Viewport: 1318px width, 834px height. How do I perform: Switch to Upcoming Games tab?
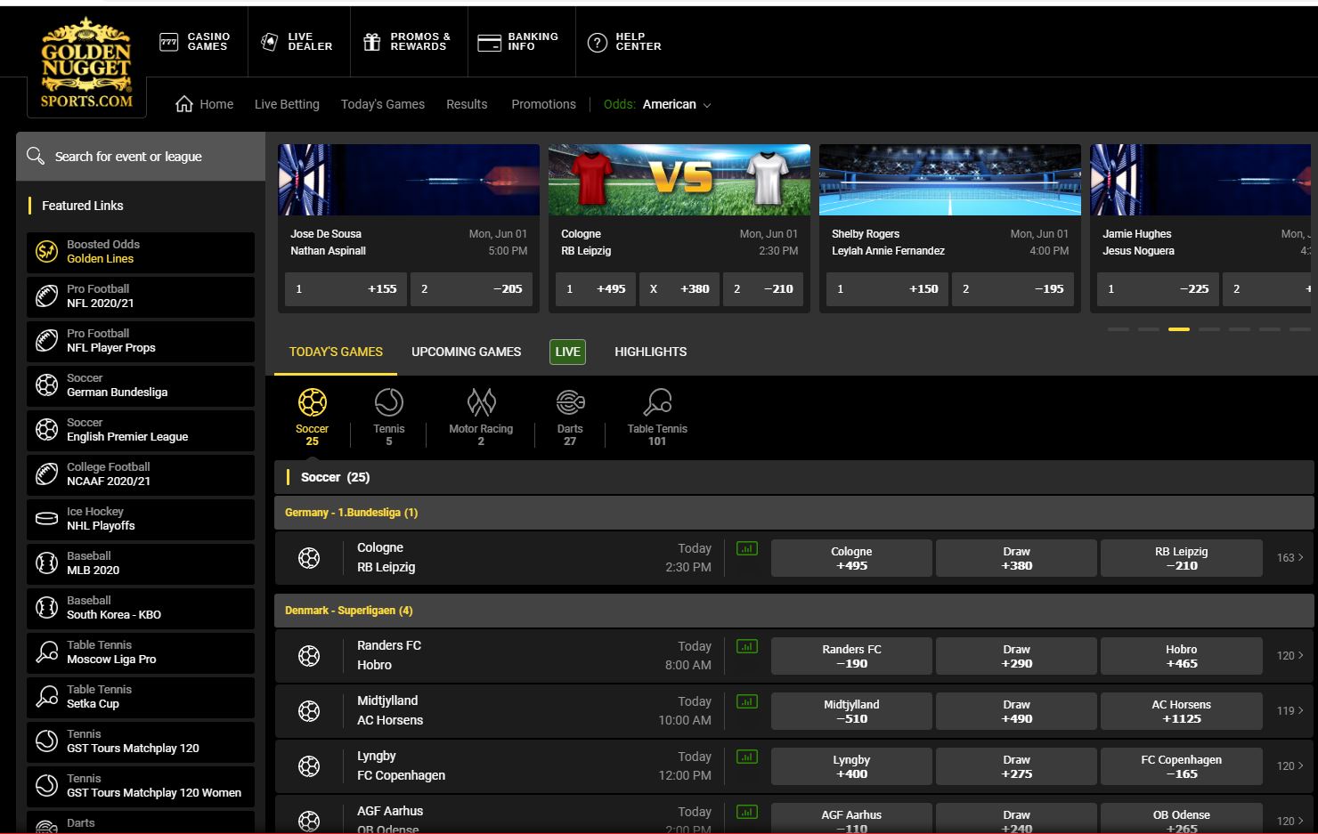467,352
